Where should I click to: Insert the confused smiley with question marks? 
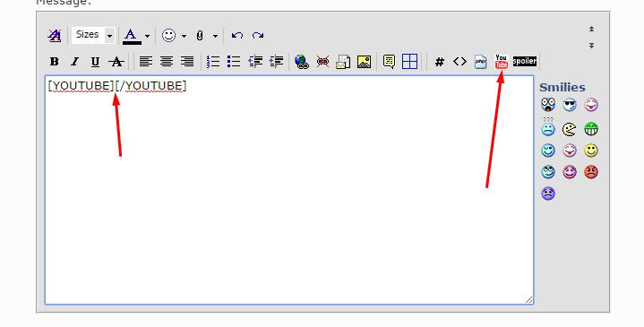click(x=548, y=127)
